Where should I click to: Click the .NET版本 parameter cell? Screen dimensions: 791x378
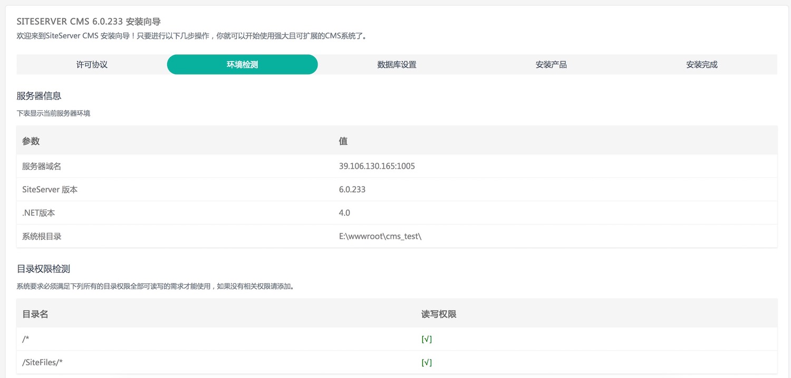click(175, 213)
